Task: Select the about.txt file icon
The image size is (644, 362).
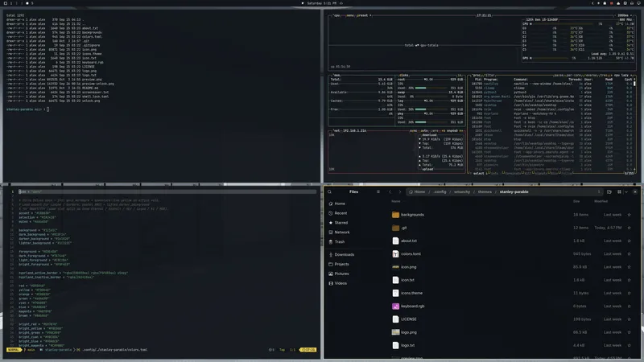Action: pyautogui.click(x=395, y=241)
